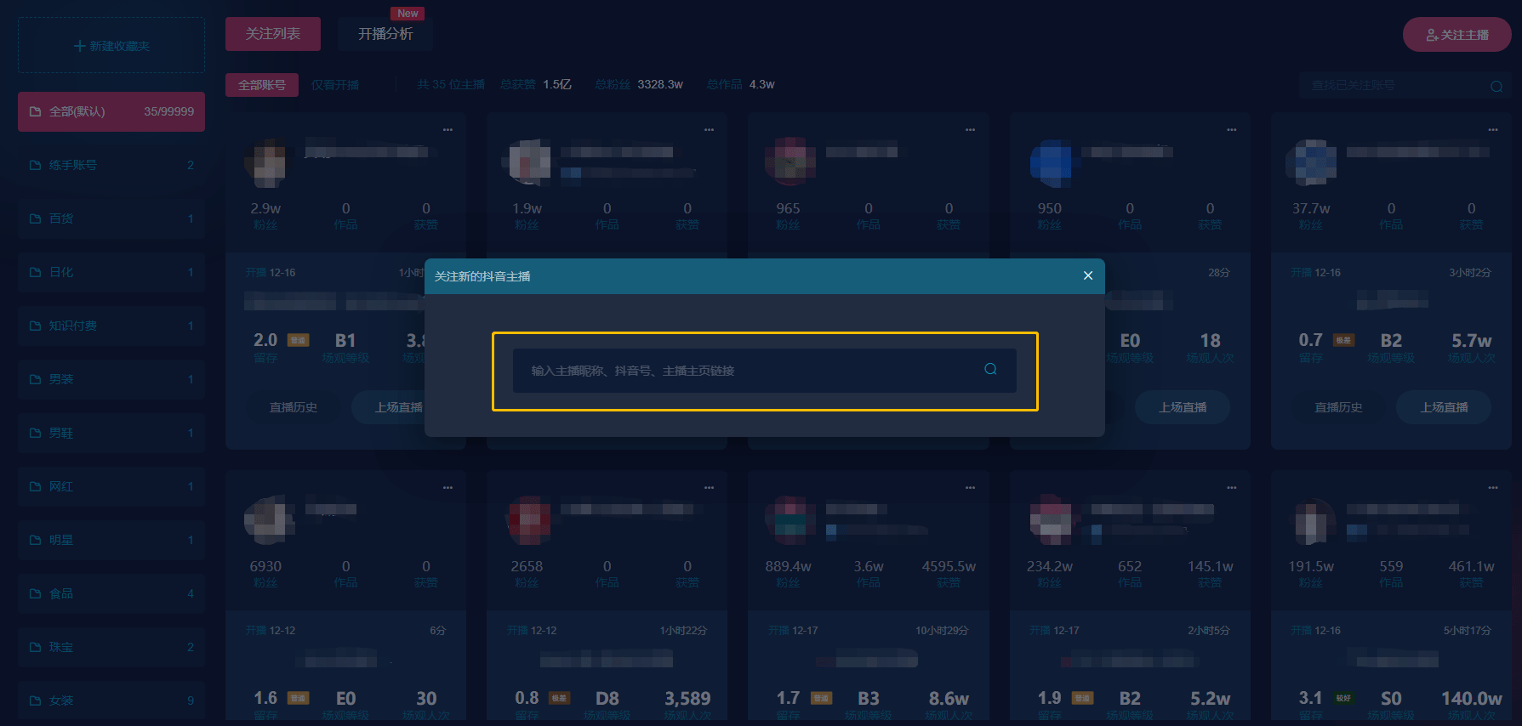
Task: Click the folder icon next to 明星
Action: (35, 540)
